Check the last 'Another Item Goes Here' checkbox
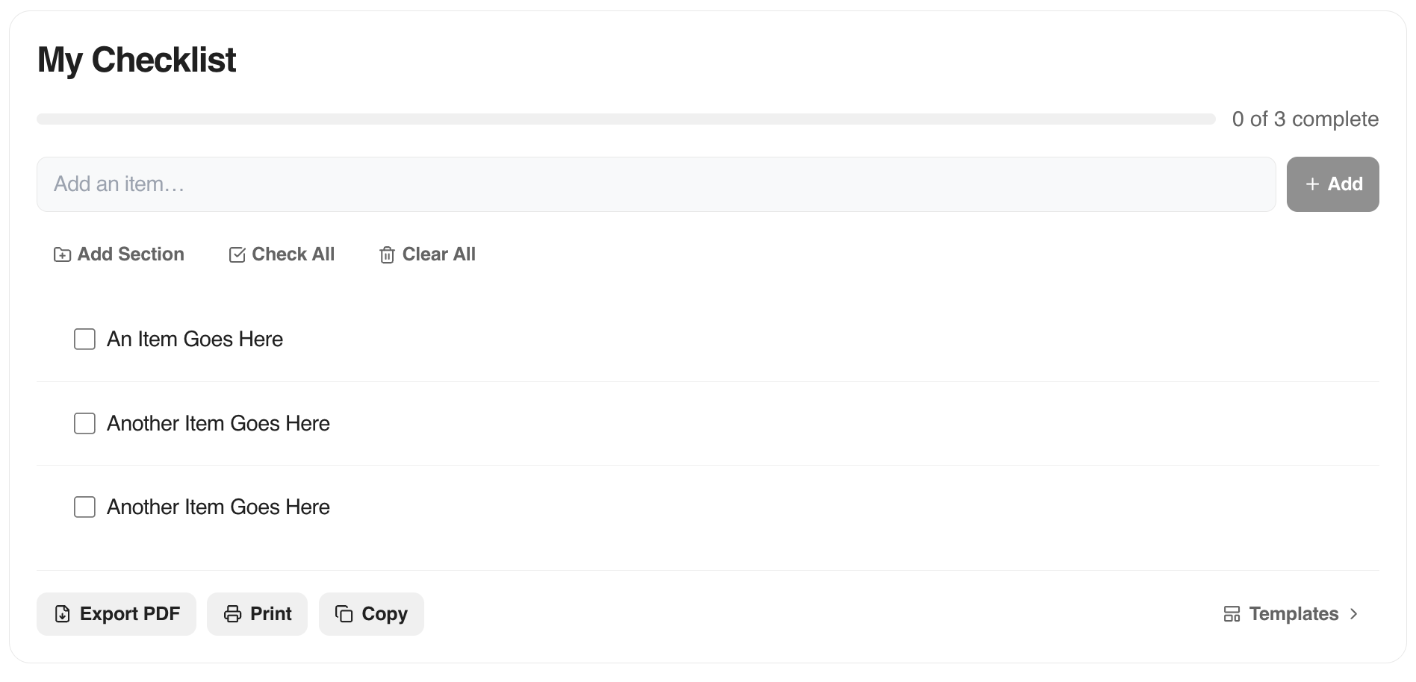Screen dimensions: 1416x682 pos(84,507)
